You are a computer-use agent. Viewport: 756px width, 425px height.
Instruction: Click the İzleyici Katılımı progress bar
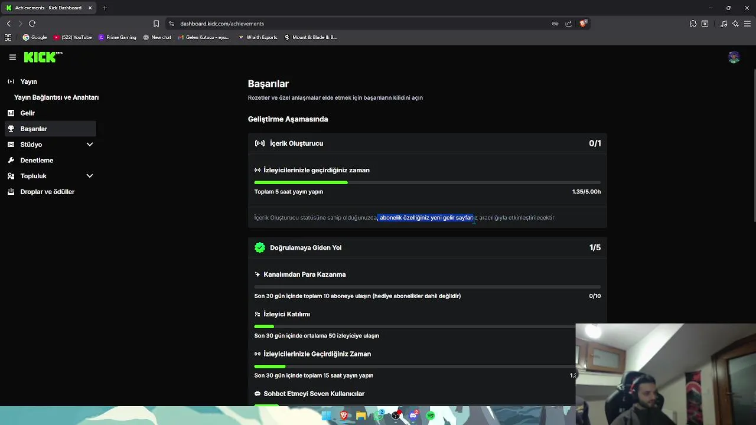(415, 326)
